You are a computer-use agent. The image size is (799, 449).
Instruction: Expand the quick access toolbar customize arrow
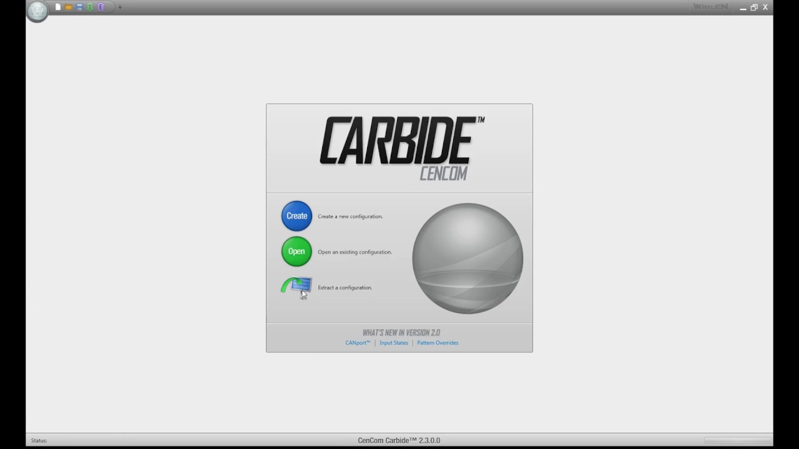coord(120,7)
